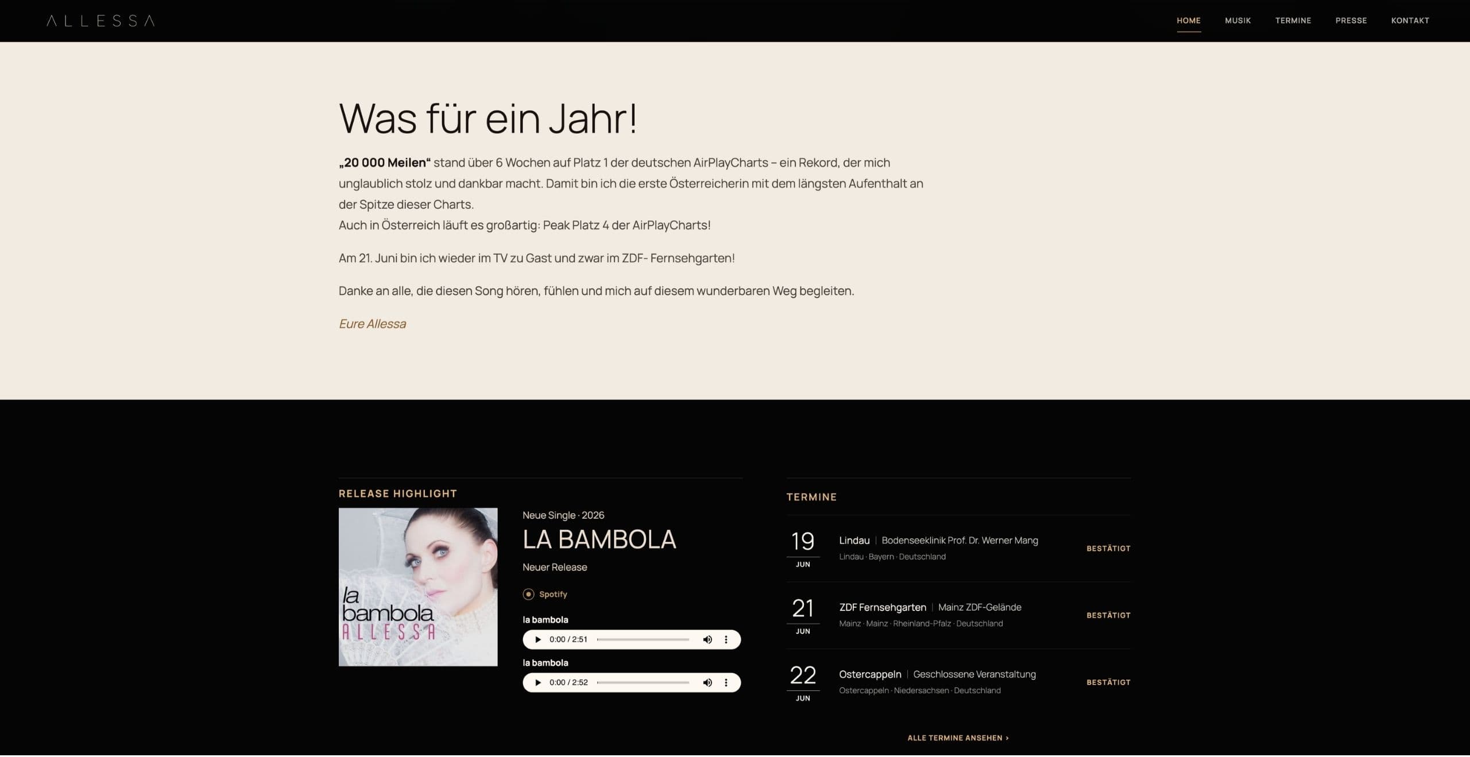Image resolution: width=1470 pixels, height=757 pixels.
Task: Open the ZDF Fernsehgarten event entry
Action: (958, 615)
